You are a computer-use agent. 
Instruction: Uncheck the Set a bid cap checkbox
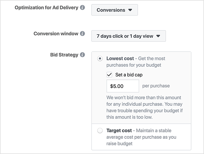click(109, 75)
